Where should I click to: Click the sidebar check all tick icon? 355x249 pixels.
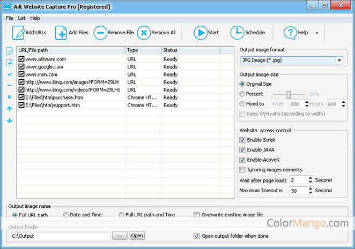pyautogui.click(x=10, y=74)
